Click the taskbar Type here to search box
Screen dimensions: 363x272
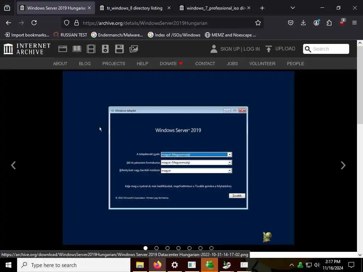(74, 265)
